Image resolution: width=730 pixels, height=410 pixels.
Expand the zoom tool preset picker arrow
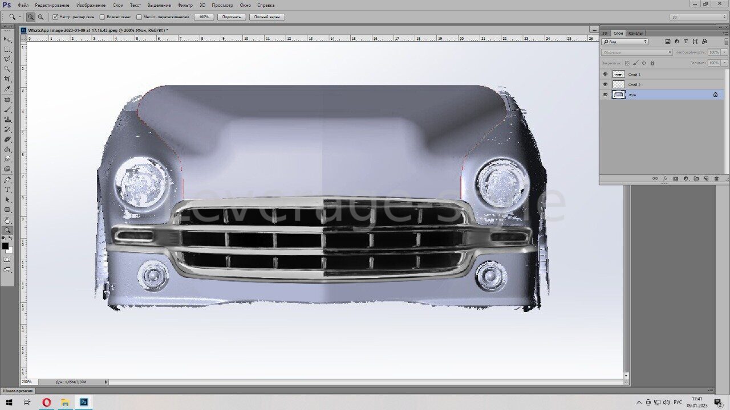19,17
